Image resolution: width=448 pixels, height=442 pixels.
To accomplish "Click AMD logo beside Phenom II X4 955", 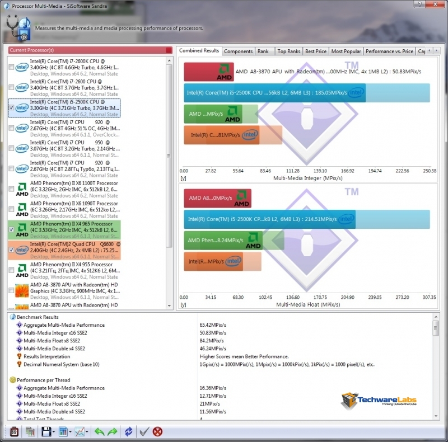I will point(22,271).
